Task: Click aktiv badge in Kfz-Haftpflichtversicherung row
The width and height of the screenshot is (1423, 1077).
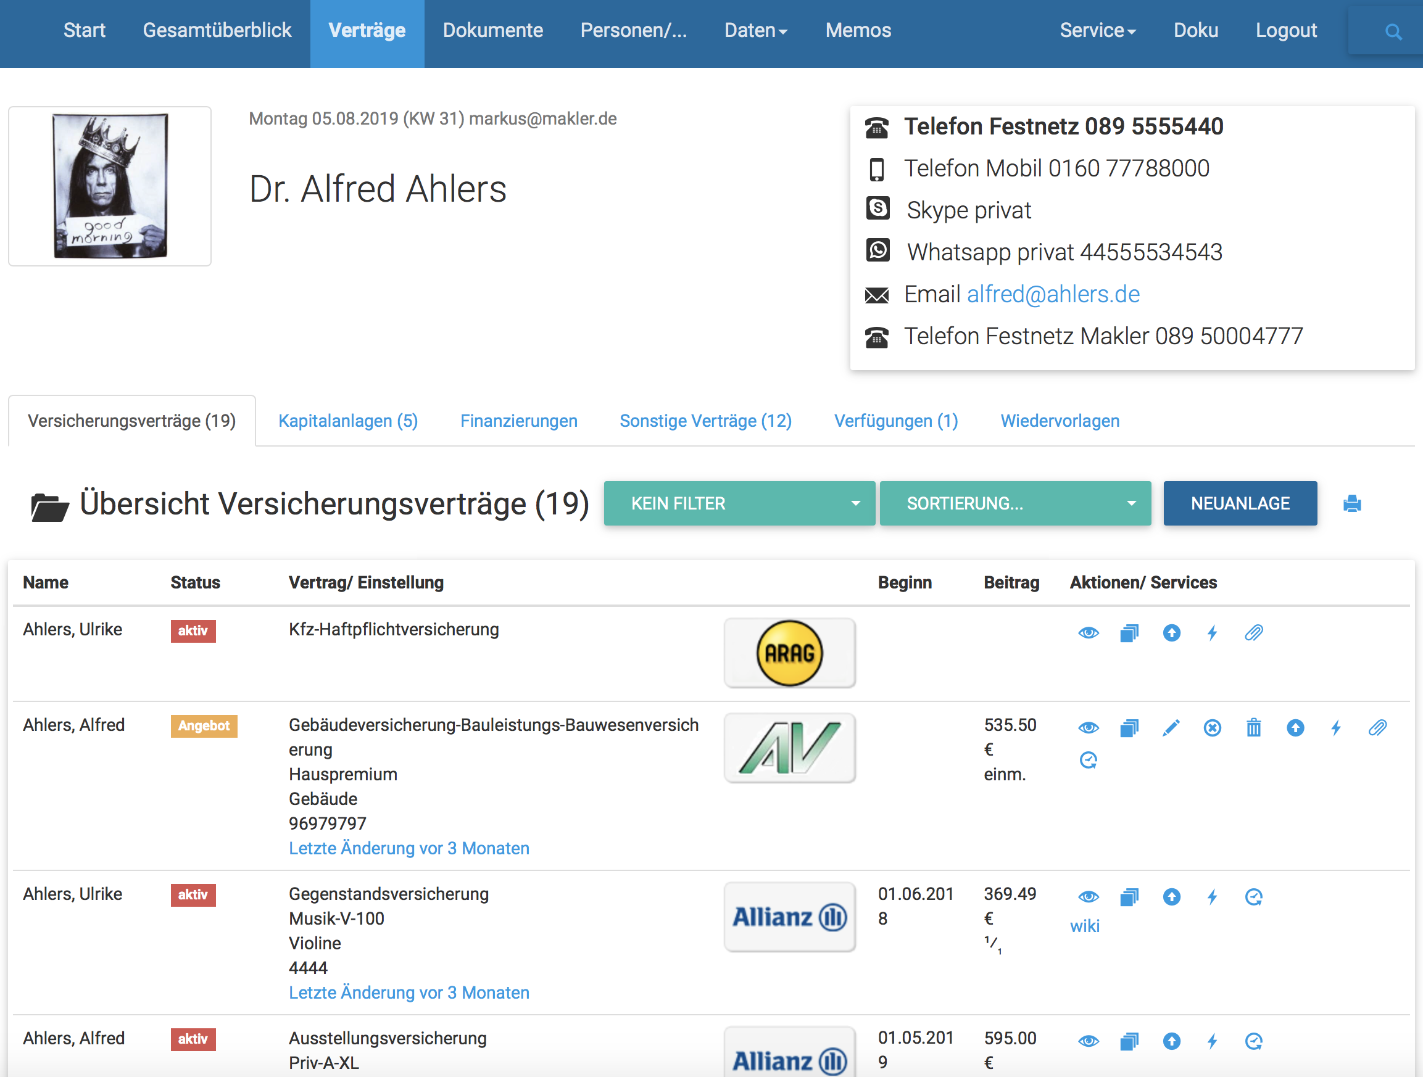Action: coord(193,631)
